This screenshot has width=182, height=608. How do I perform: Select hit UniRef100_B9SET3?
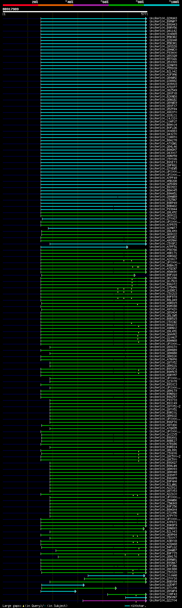pyautogui.click(x=163, y=162)
